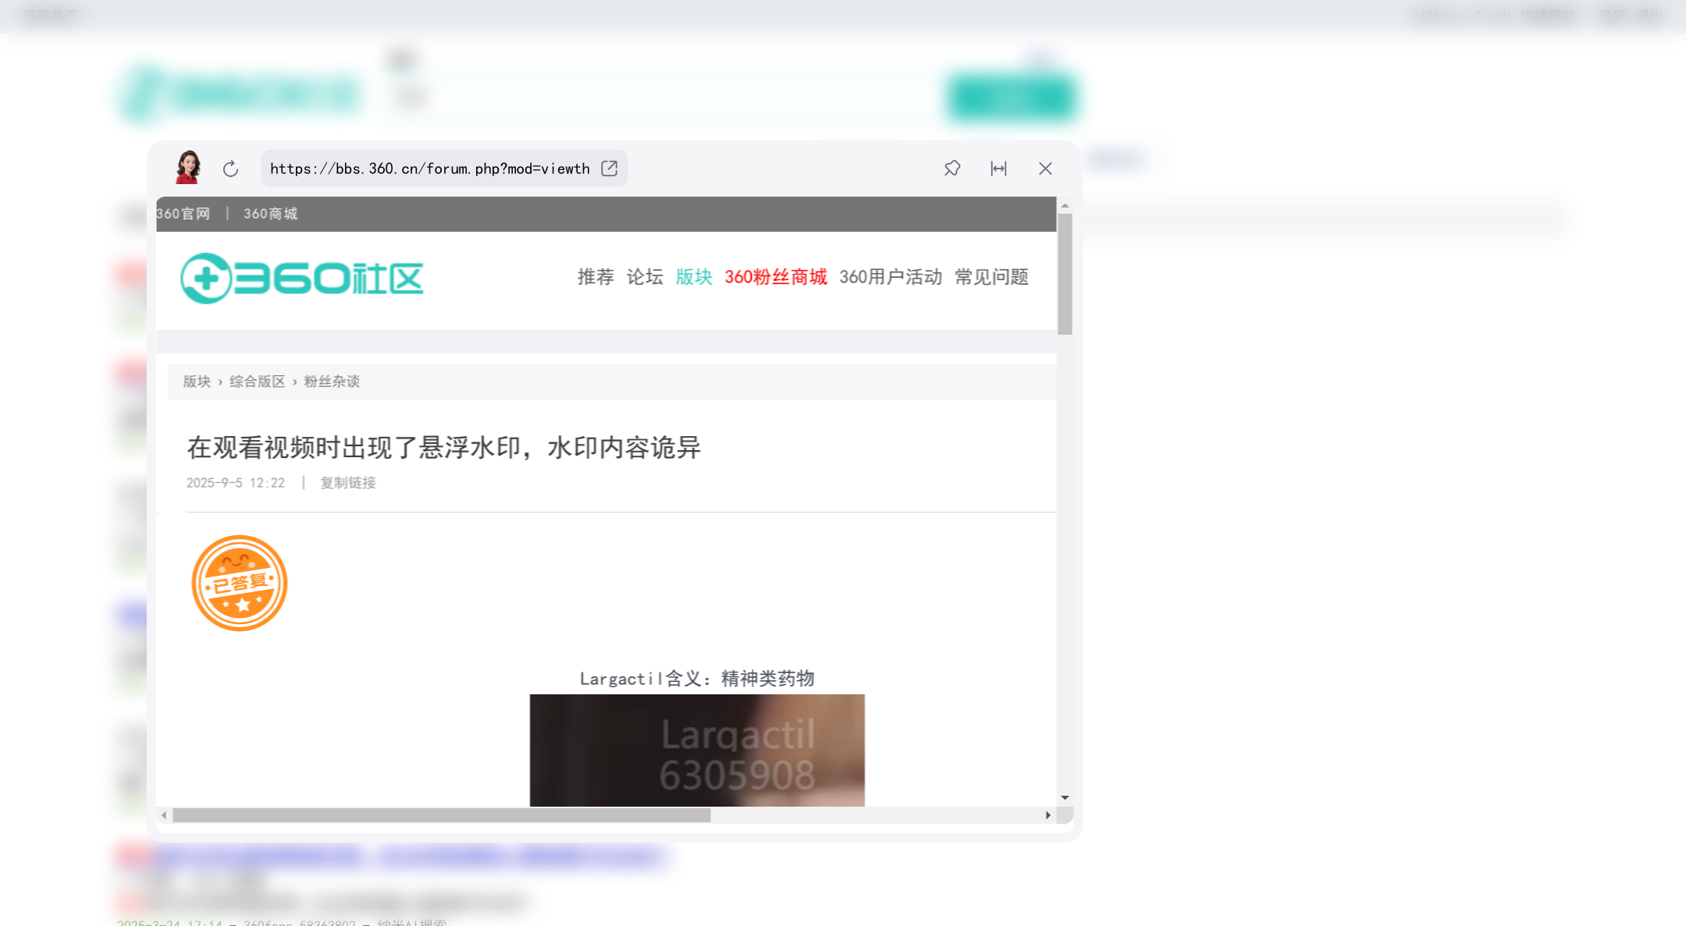The height and width of the screenshot is (926, 1686).
Task: Click the orange 已答复 answered badge
Action: pos(240,583)
